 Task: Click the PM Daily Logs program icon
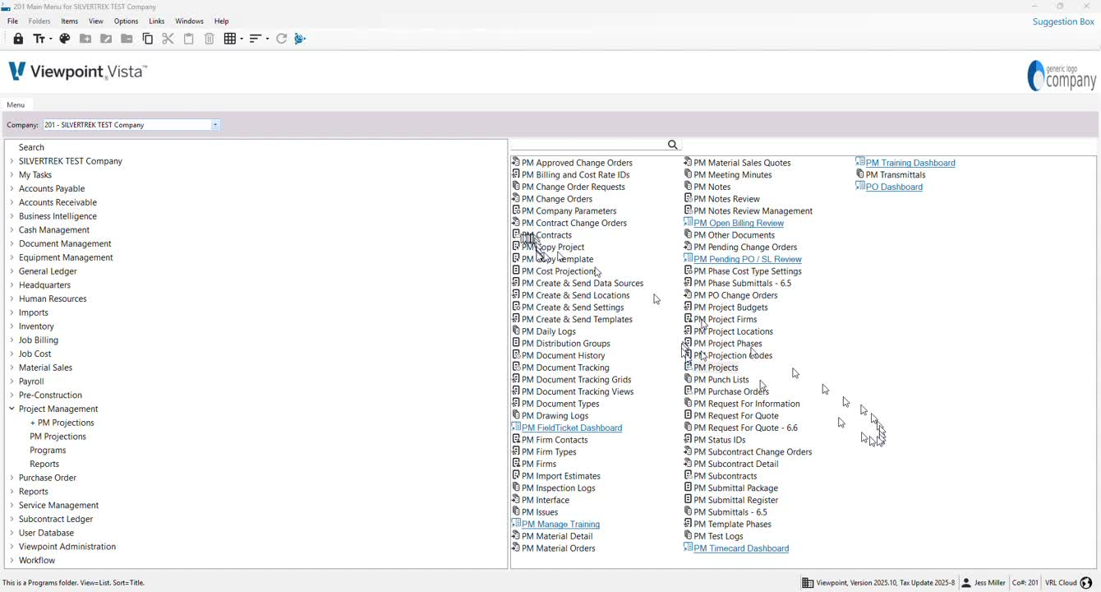pos(516,331)
